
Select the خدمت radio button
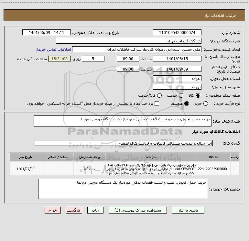(181, 95)
